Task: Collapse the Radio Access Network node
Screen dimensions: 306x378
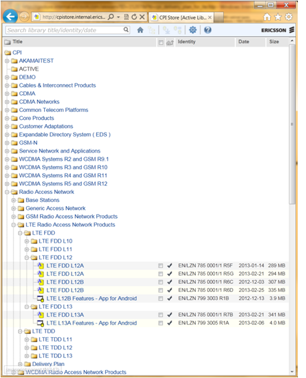Action: tap(7, 192)
